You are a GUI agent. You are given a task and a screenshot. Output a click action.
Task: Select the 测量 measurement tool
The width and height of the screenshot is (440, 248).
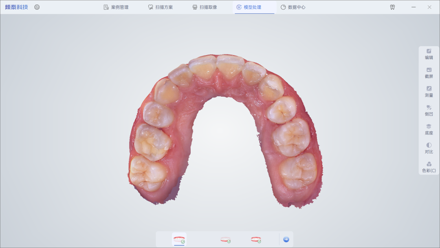(x=429, y=92)
